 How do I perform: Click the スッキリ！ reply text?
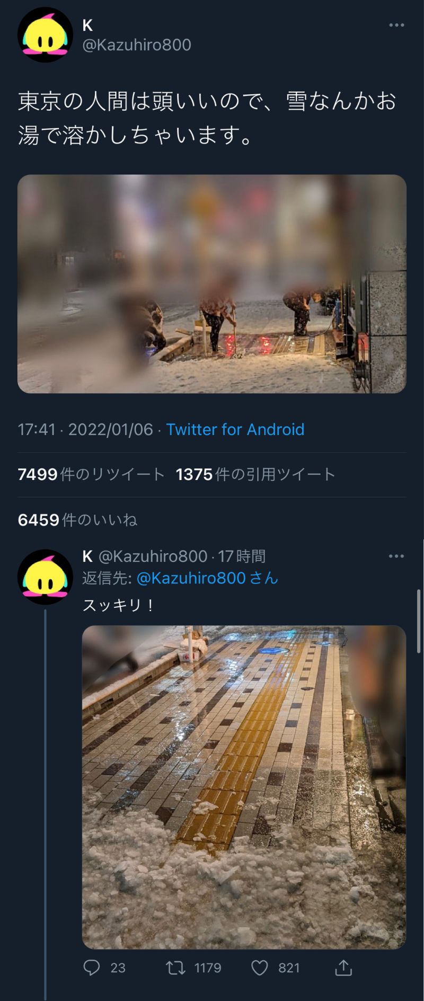click(118, 605)
